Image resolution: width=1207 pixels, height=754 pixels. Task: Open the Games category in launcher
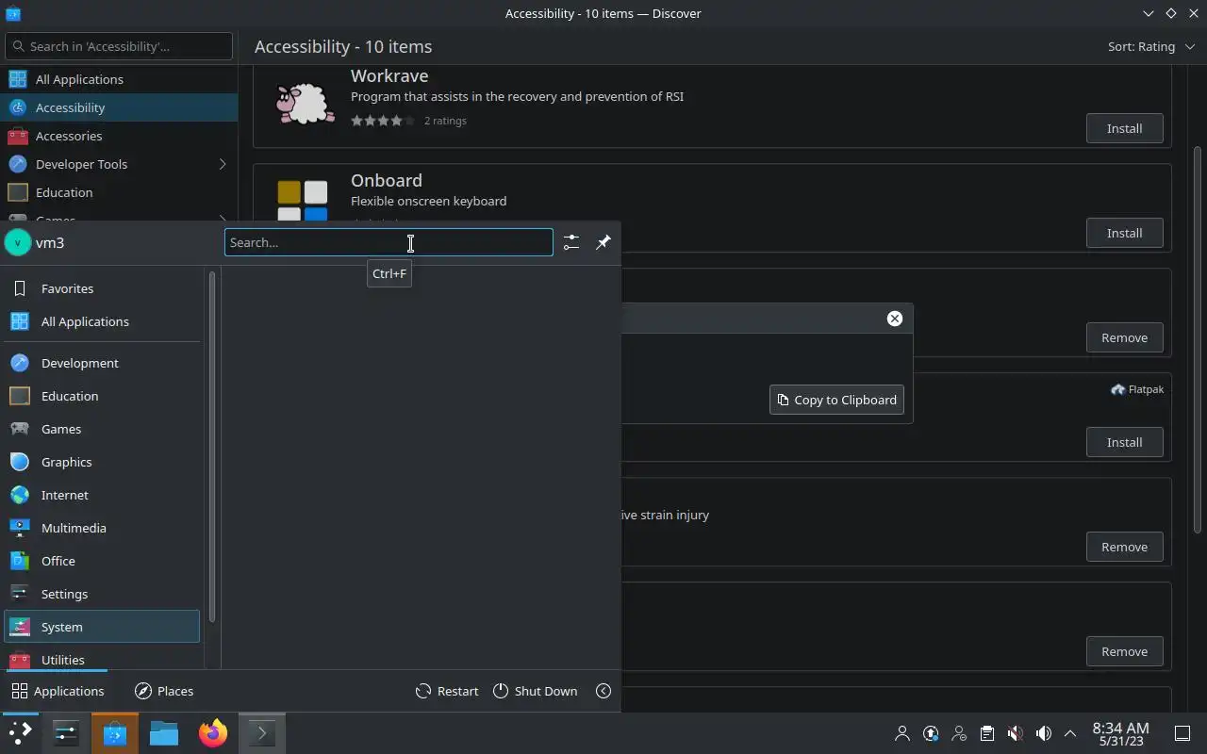click(102, 429)
